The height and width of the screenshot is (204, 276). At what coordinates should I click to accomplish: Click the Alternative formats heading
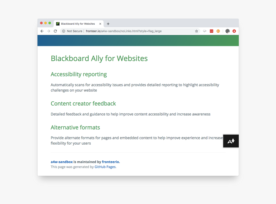coord(75,127)
